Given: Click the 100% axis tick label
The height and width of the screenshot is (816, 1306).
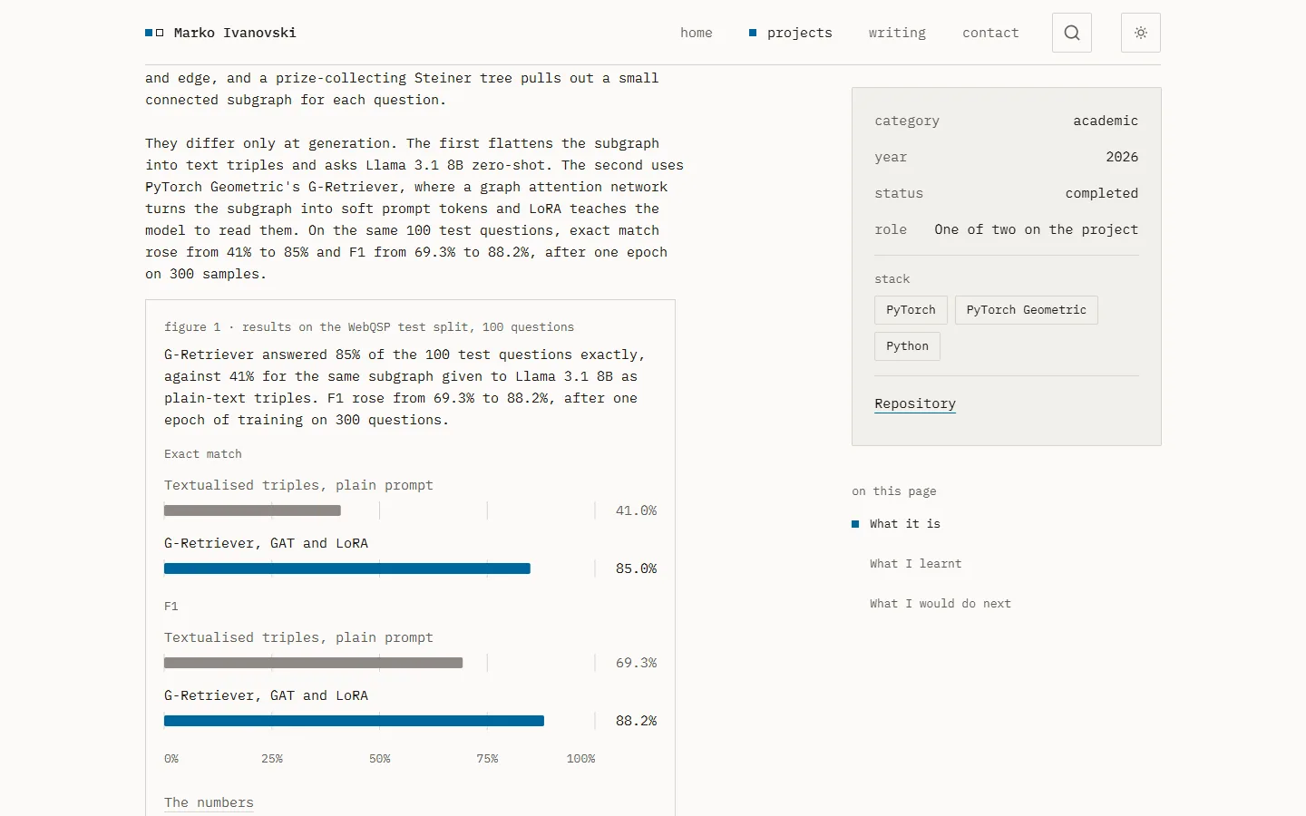Looking at the screenshot, I should tap(580, 759).
